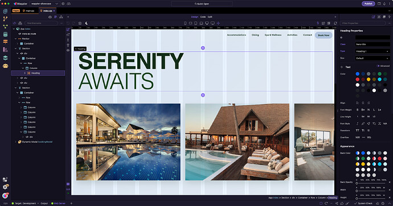Expand the Heading tree node
This screenshot has height=206, width=393.
(x=25, y=73)
